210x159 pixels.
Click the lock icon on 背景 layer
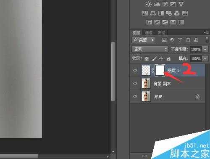[x=197, y=96]
